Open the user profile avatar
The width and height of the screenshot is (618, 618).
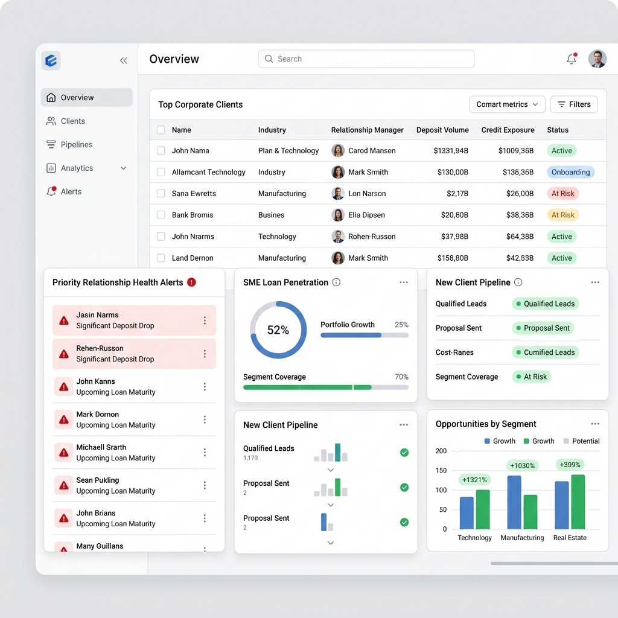pos(597,59)
